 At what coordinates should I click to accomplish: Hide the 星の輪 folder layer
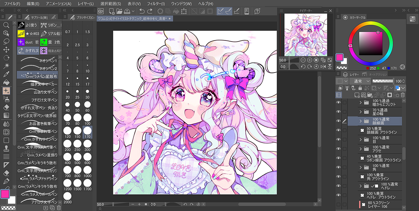pyautogui.click(x=338, y=112)
